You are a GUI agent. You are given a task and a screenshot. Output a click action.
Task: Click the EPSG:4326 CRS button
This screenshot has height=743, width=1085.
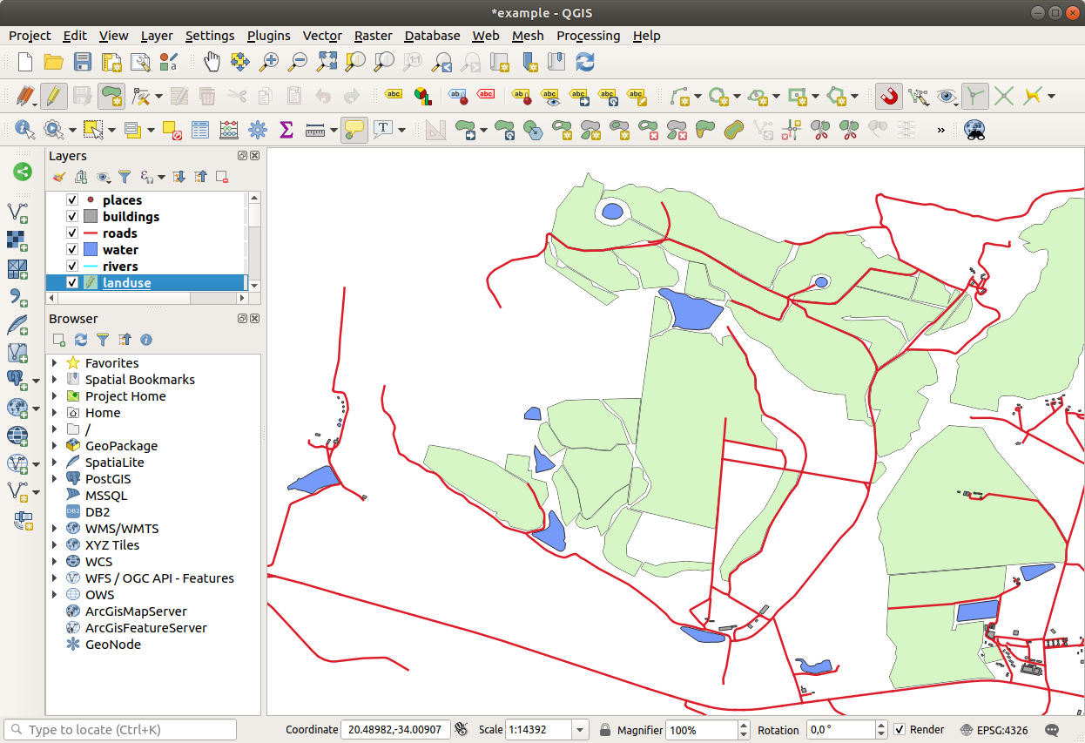point(994,730)
